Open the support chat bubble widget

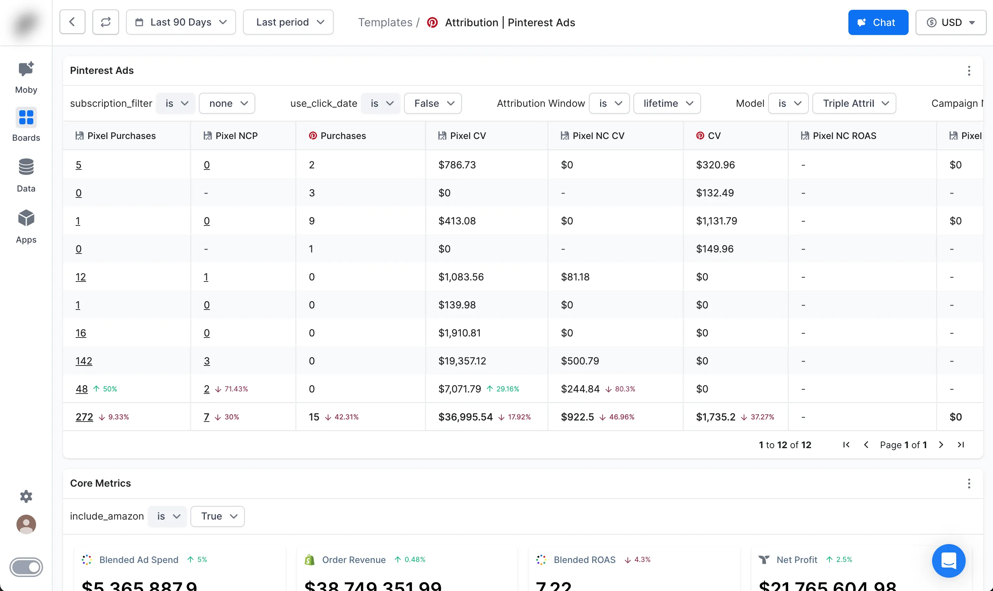click(949, 560)
